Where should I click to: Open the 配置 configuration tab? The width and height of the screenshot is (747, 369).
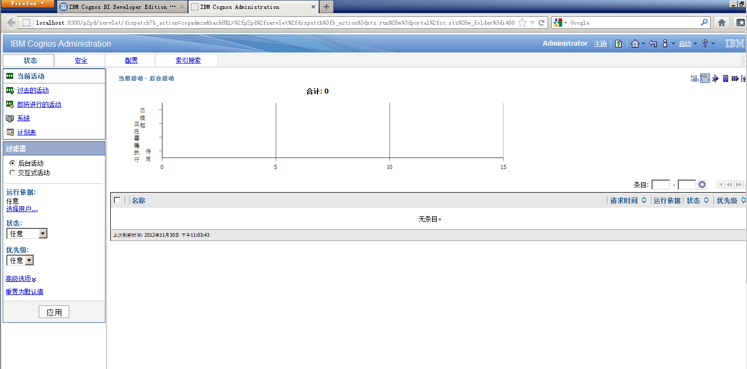[131, 60]
